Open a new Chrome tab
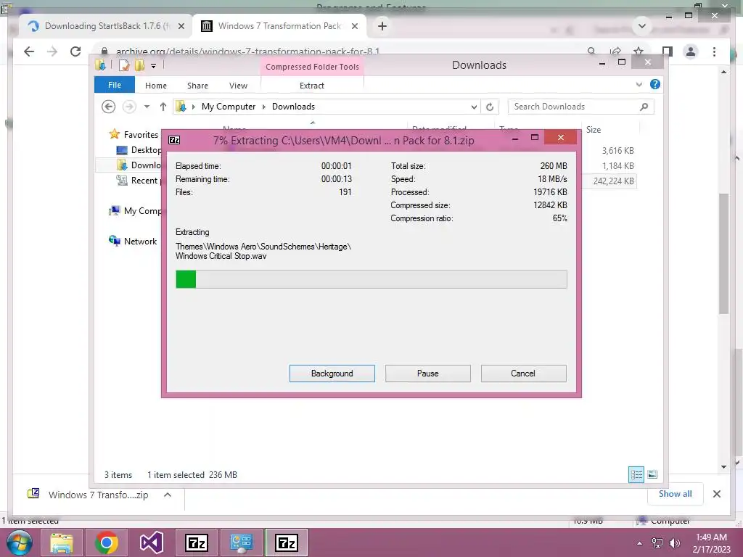The height and width of the screenshot is (557, 743). (382, 26)
